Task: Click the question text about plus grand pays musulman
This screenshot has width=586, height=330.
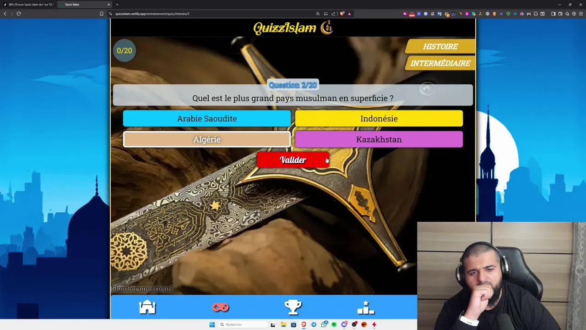Action: tap(293, 98)
